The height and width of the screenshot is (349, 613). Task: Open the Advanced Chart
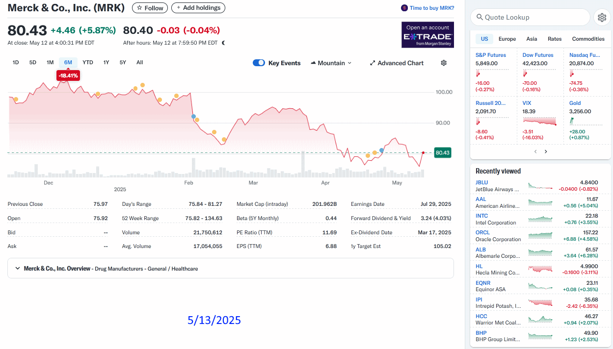(397, 63)
